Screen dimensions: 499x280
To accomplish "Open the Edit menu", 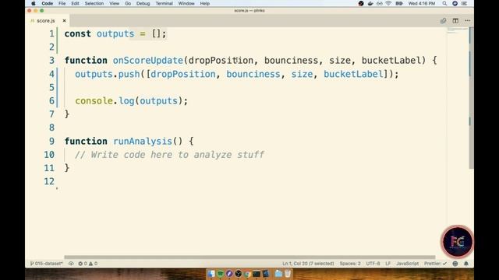I will click(x=75, y=3).
